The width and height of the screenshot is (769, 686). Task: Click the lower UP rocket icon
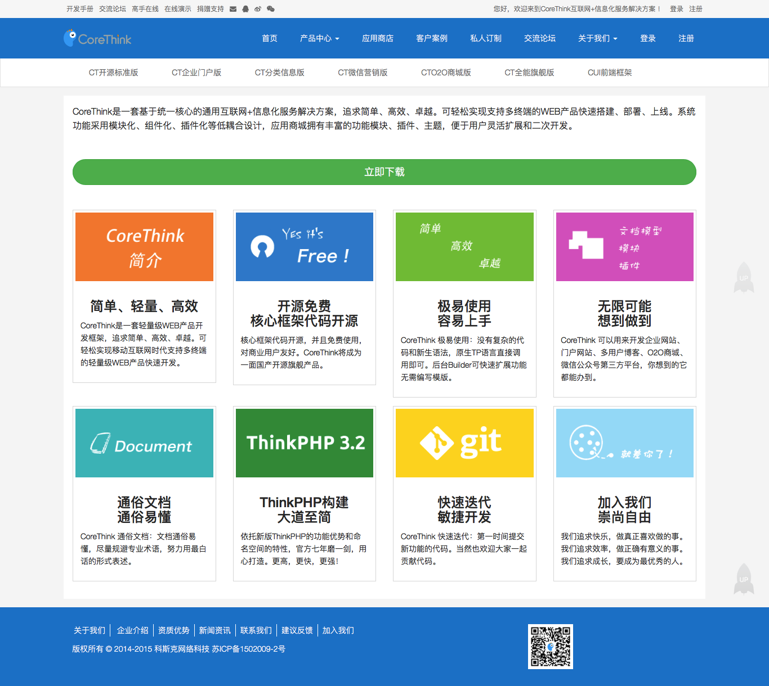pyautogui.click(x=744, y=579)
